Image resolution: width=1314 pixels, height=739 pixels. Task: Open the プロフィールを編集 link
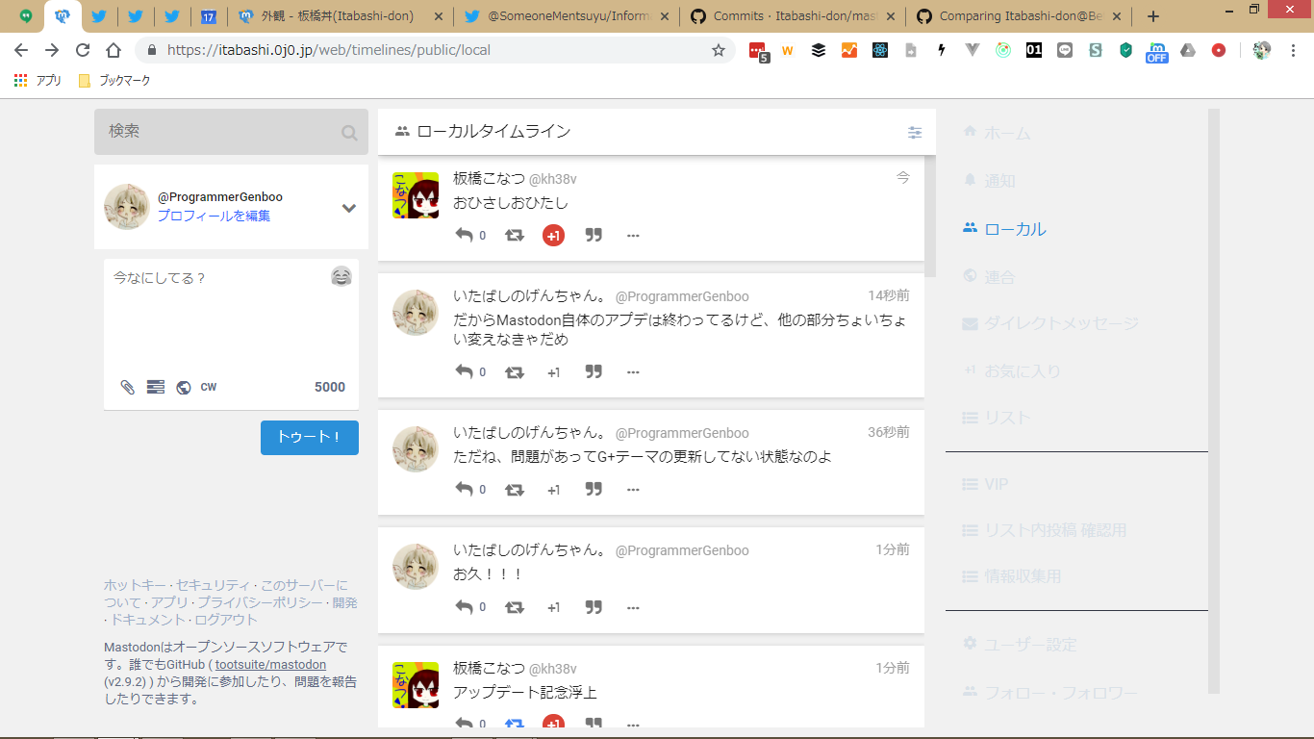click(214, 216)
